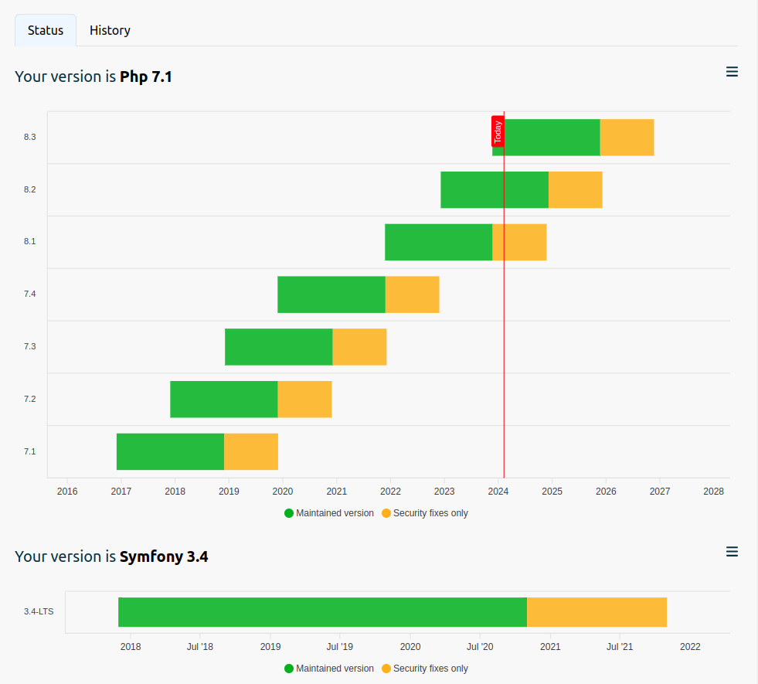Screen dimensions: 758x684
Task: Toggle Maintained version legend in PHP chart
Action: [329, 513]
